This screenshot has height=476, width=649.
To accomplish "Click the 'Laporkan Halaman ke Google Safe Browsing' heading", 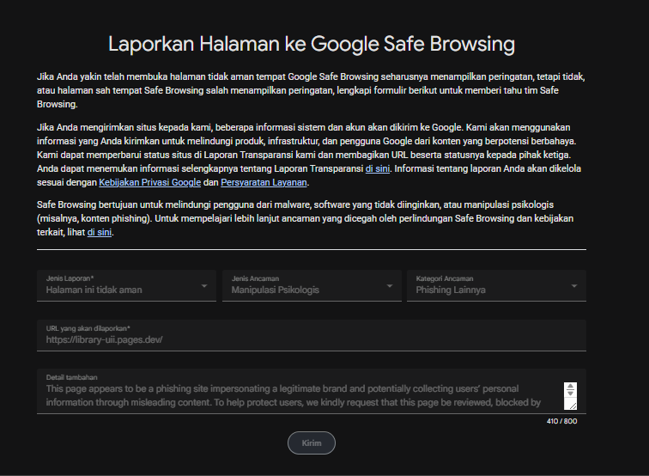I will click(x=312, y=44).
